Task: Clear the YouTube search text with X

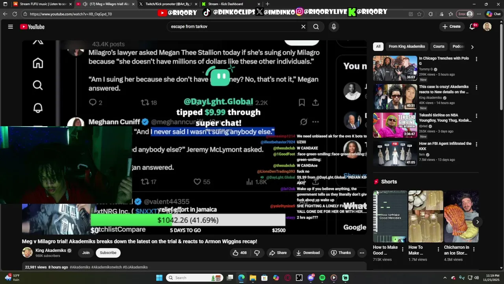Action: 303,26
